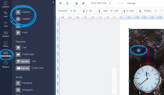Add the Facebook social interaction
This screenshot has height=95, width=164.
(24, 83)
